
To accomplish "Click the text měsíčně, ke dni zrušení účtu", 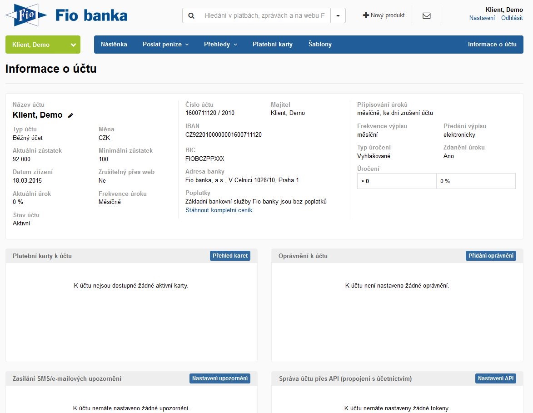I will coord(395,113).
